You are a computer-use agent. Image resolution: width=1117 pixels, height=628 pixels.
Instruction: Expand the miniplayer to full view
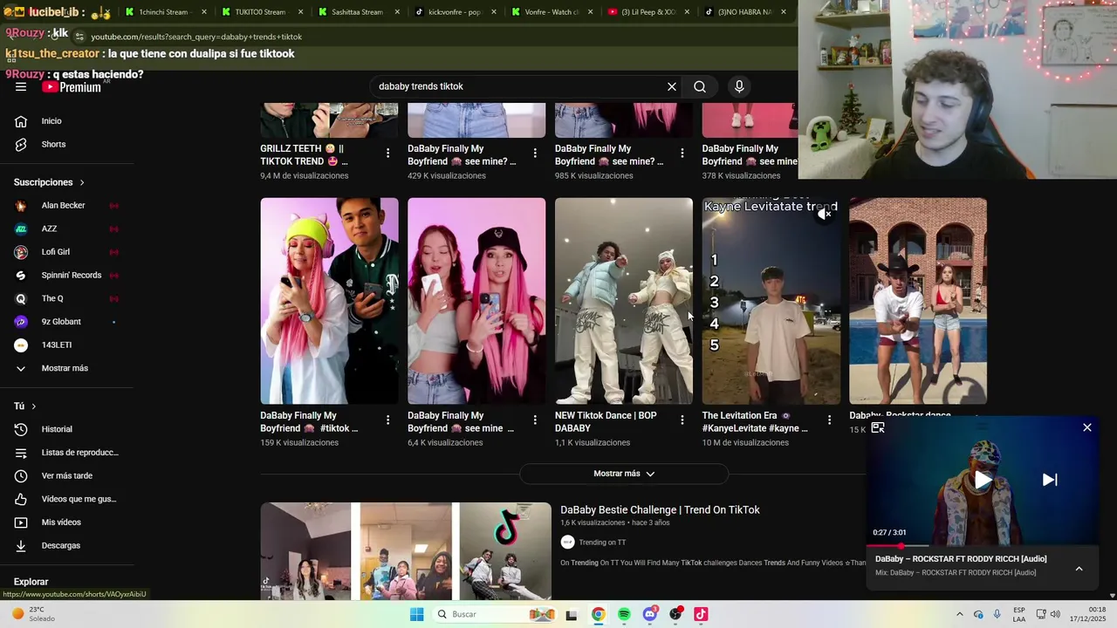[x=878, y=427]
